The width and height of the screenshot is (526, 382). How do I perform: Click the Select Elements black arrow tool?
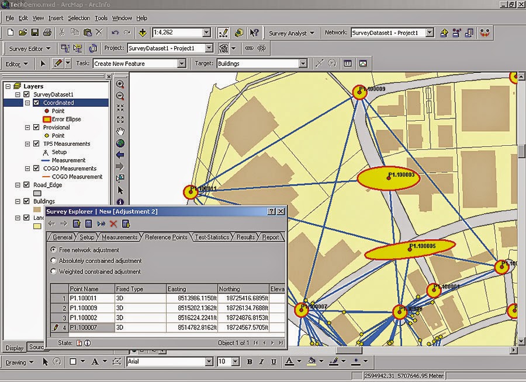click(x=120, y=190)
